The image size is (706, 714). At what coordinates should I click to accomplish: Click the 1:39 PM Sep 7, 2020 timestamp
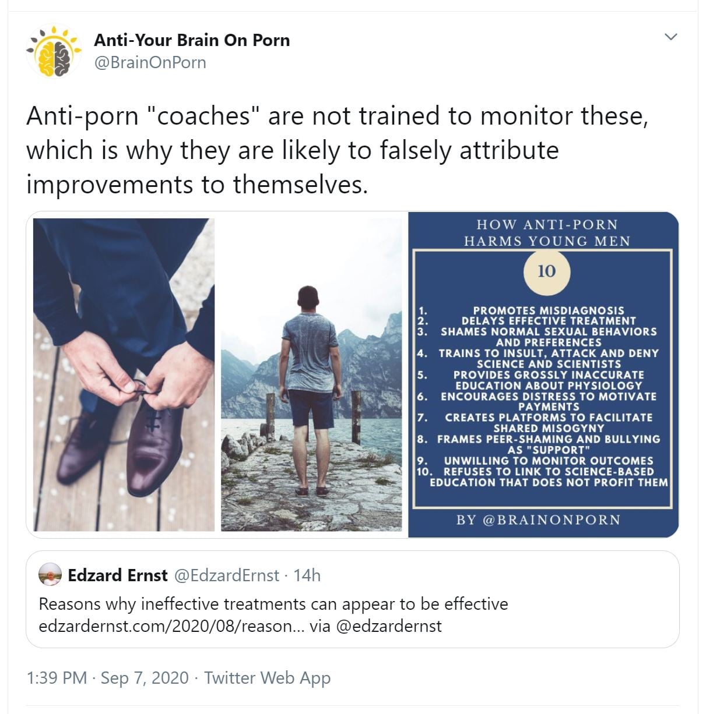108,678
